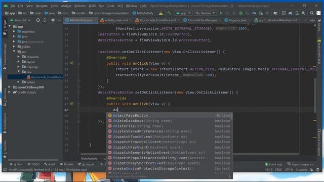The image size is (324, 182).
Task: Fold the detectFaceButton listener block at line 45
Action: point(79,92)
